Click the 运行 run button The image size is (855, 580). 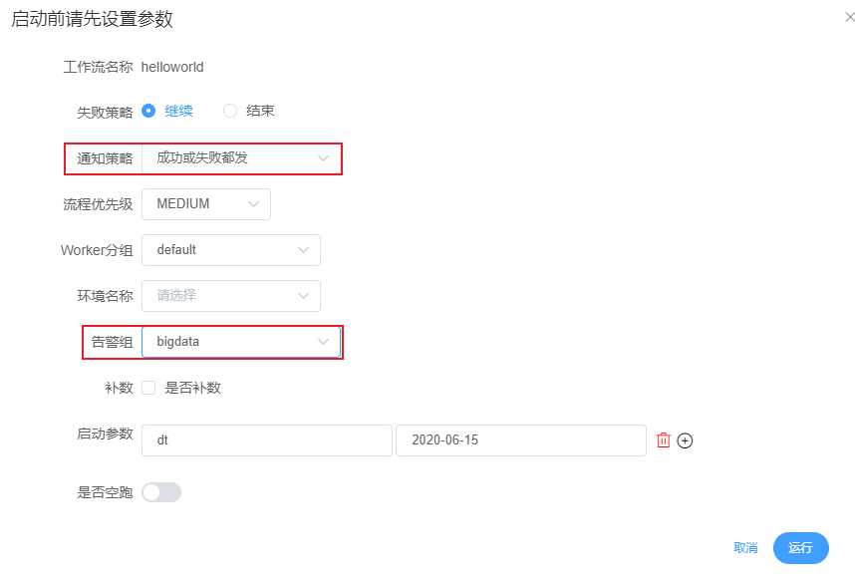(x=800, y=548)
